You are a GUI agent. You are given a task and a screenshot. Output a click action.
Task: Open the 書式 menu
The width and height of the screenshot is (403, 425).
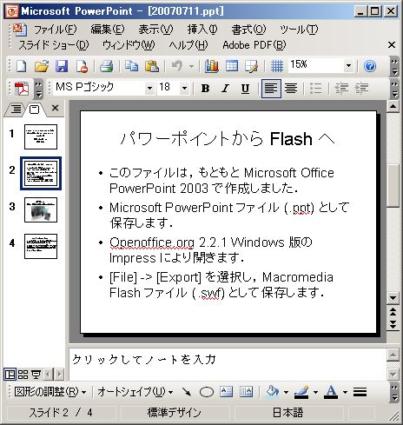248,30
